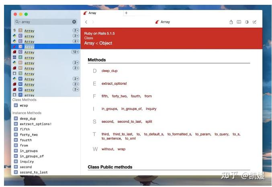Image resolution: width=272 pixels, height=187 pixels.
Task: Click the M icon beside 'forty_two' in sidebar
Action: (16, 135)
